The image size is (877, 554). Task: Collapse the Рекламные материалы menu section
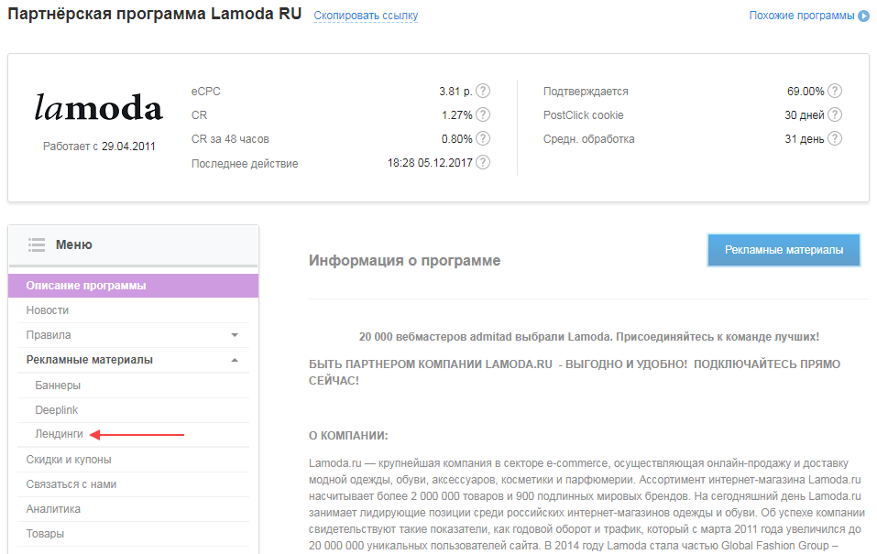coord(235,360)
